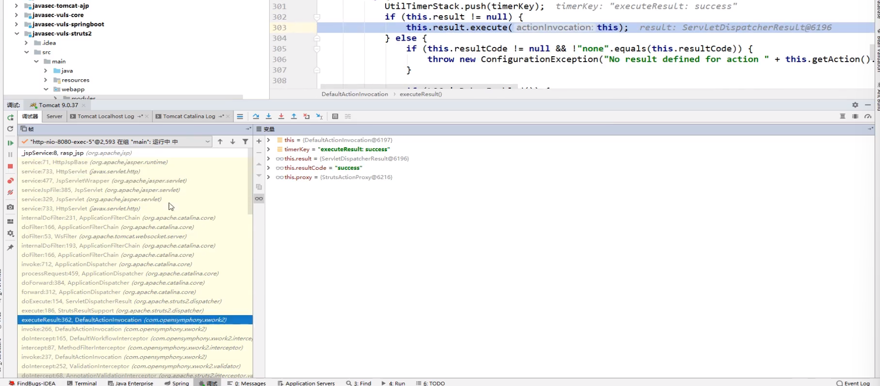Switch to the 调试器 debugger tab
Image resolution: width=880 pixels, height=386 pixels.
(30, 116)
